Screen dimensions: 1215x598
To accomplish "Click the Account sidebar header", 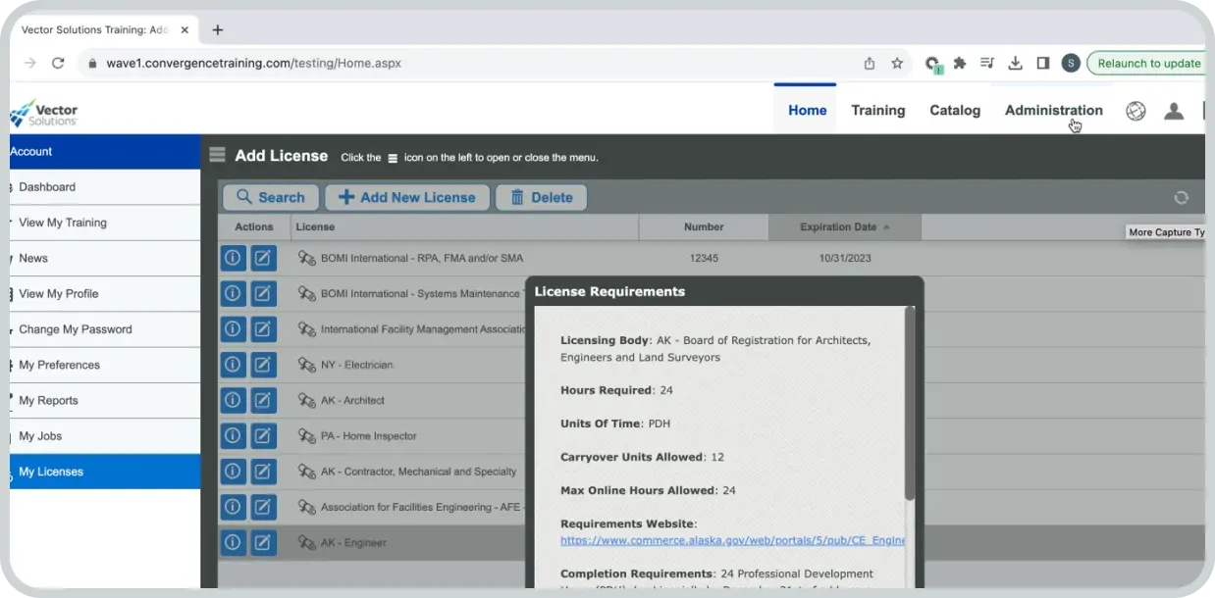I will point(105,152).
